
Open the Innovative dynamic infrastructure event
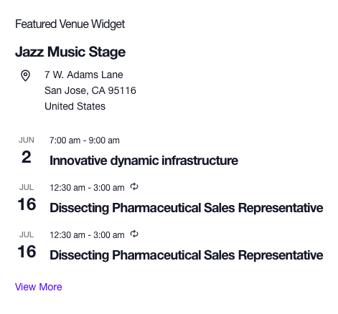click(x=144, y=161)
